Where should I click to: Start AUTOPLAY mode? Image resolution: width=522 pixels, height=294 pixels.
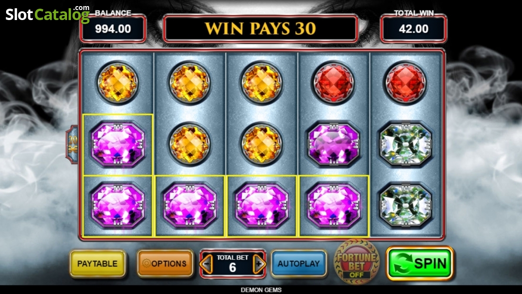pyautogui.click(x=298, y=264)
